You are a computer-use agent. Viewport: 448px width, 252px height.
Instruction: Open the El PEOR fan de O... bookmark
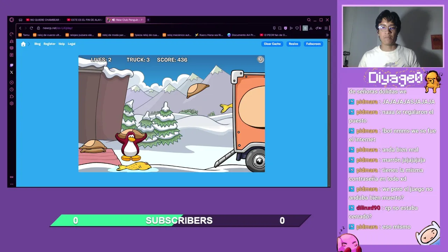point(273,35)
